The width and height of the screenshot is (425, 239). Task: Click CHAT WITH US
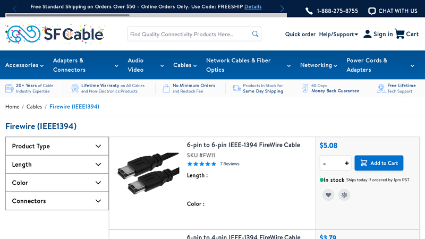click(397, 11)
